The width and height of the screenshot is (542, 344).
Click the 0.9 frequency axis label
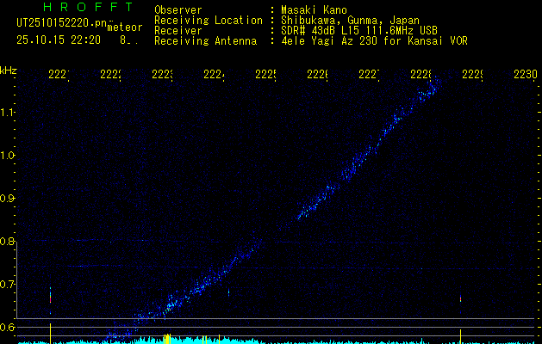click(7, 199)
